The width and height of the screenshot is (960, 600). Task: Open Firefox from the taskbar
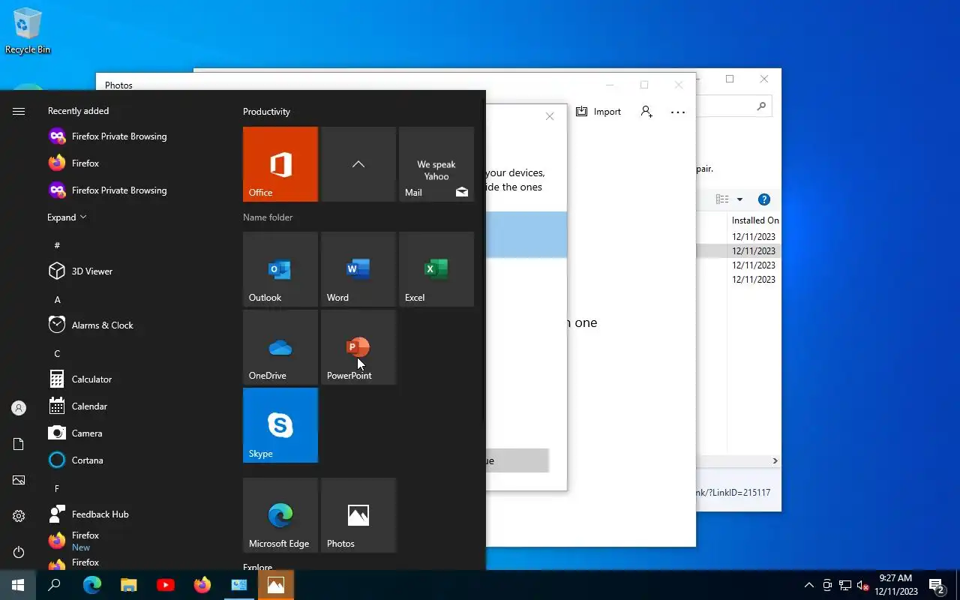(x=202, y=585)
